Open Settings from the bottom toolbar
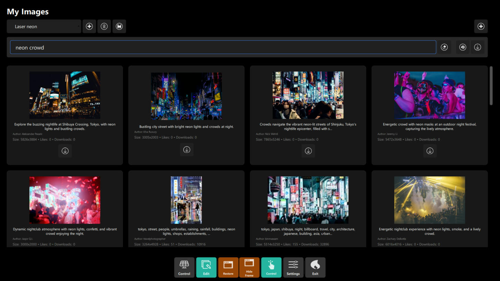This screenshot has height=281, width=500. click(293, 267)
